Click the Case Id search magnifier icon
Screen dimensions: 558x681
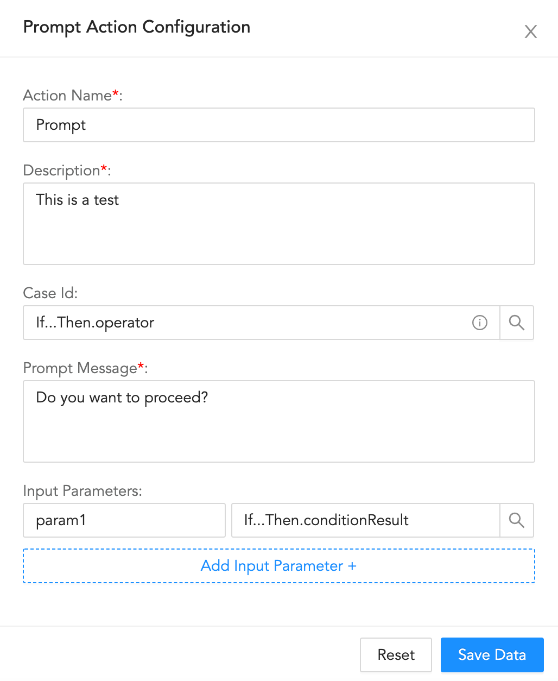516,323
